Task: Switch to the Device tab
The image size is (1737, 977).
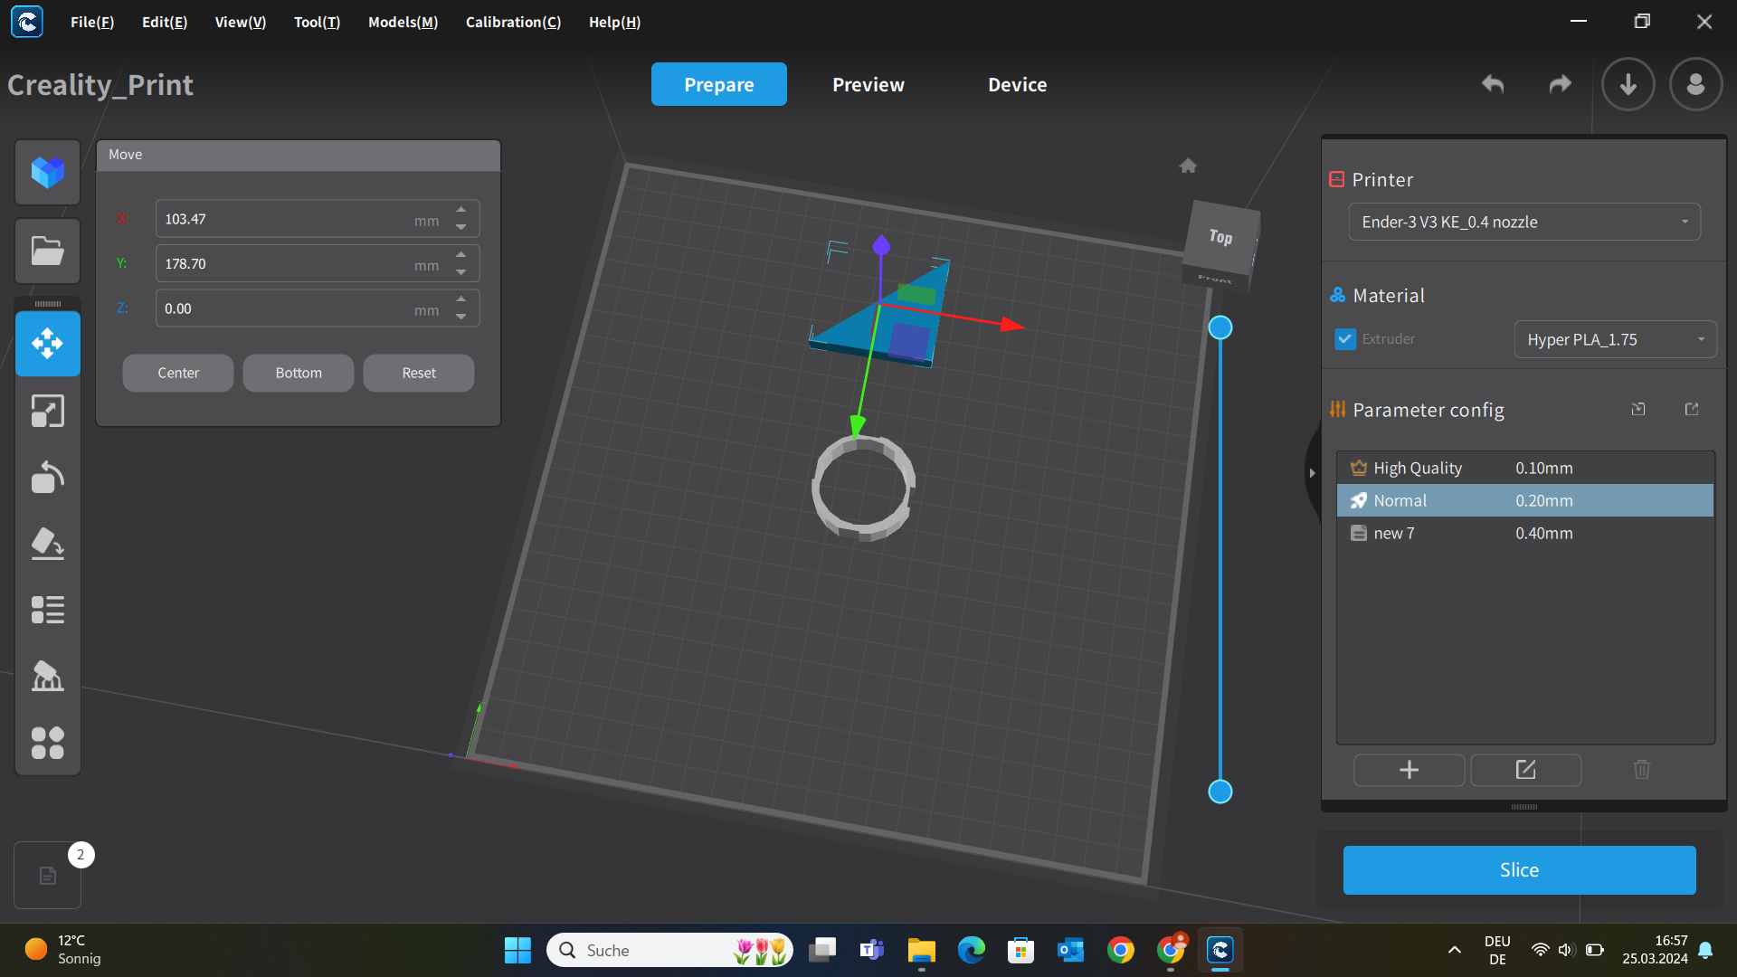Action: coord(1018,84)
